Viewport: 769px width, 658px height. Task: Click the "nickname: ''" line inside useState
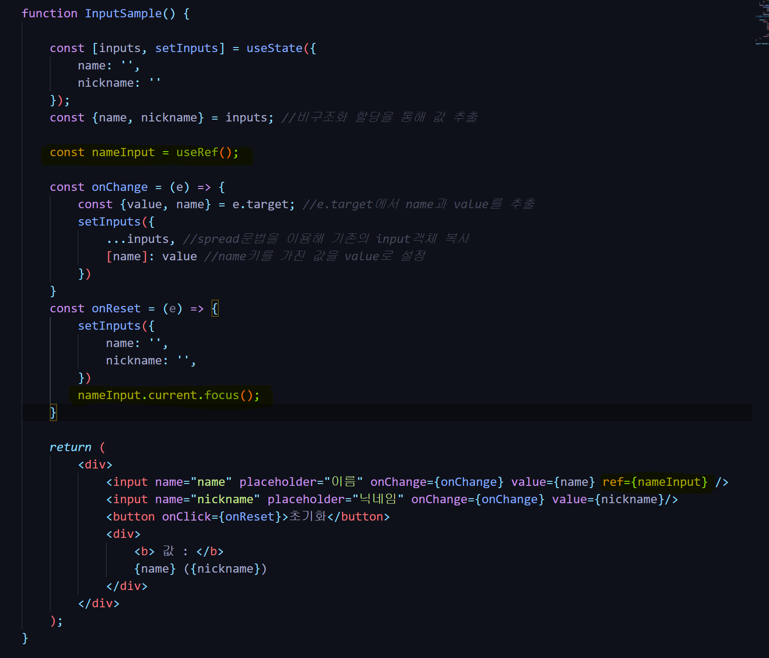(x=119, y=83)
